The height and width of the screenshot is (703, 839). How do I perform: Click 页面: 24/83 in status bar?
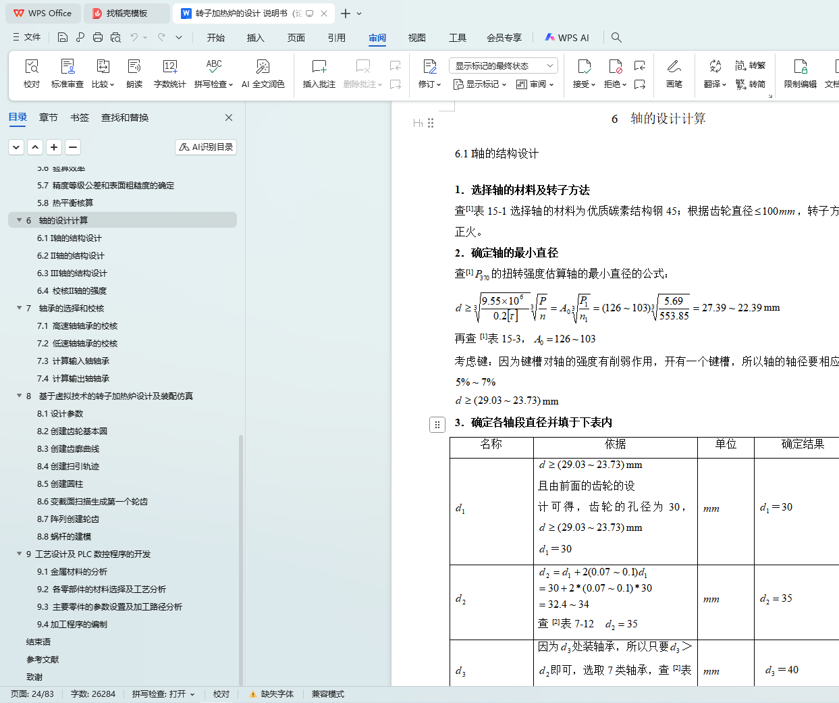pos(32,694)
